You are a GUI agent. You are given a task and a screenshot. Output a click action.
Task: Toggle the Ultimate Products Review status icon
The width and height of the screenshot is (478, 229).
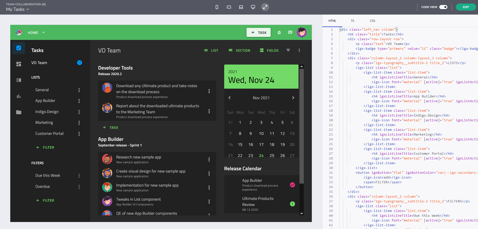point(292,204)
